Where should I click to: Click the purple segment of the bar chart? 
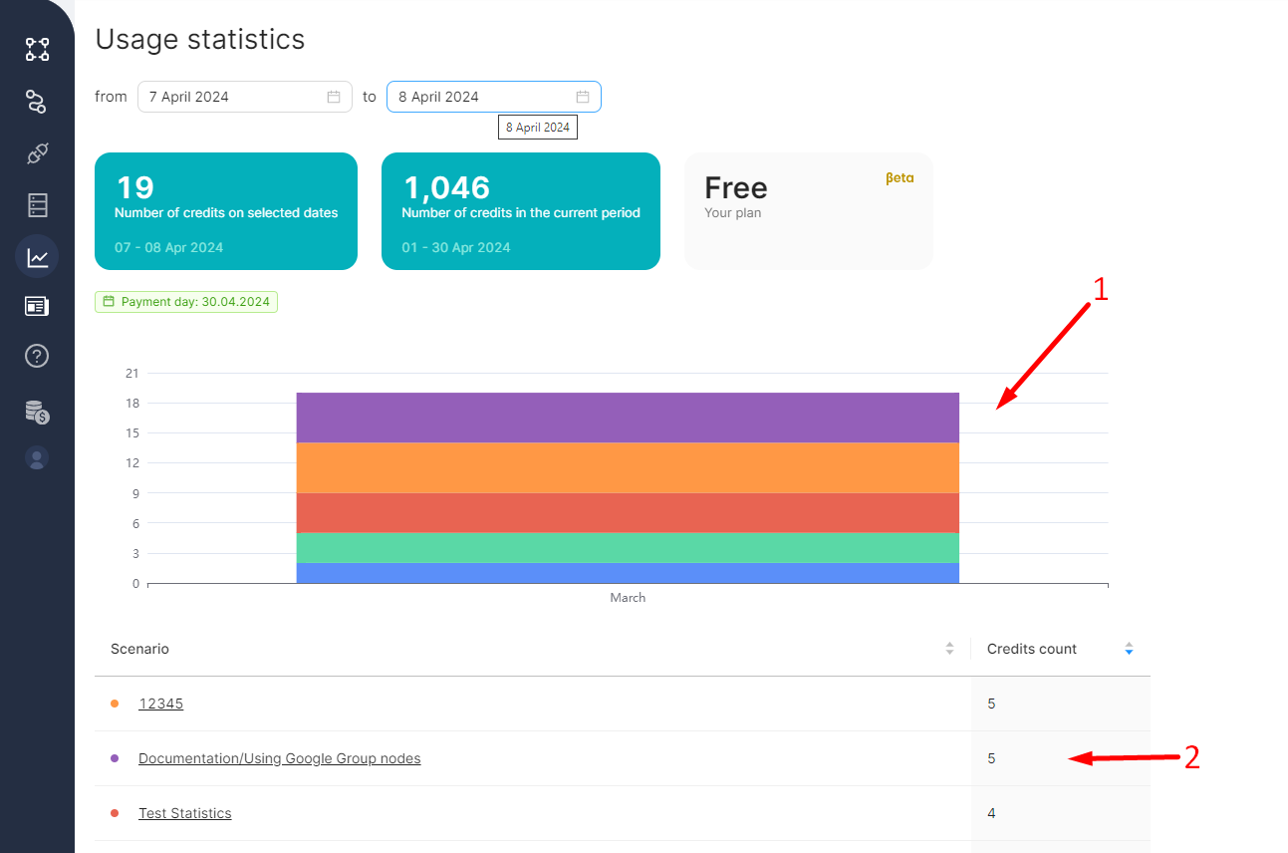pyautogui.click(x=628, y=418)
